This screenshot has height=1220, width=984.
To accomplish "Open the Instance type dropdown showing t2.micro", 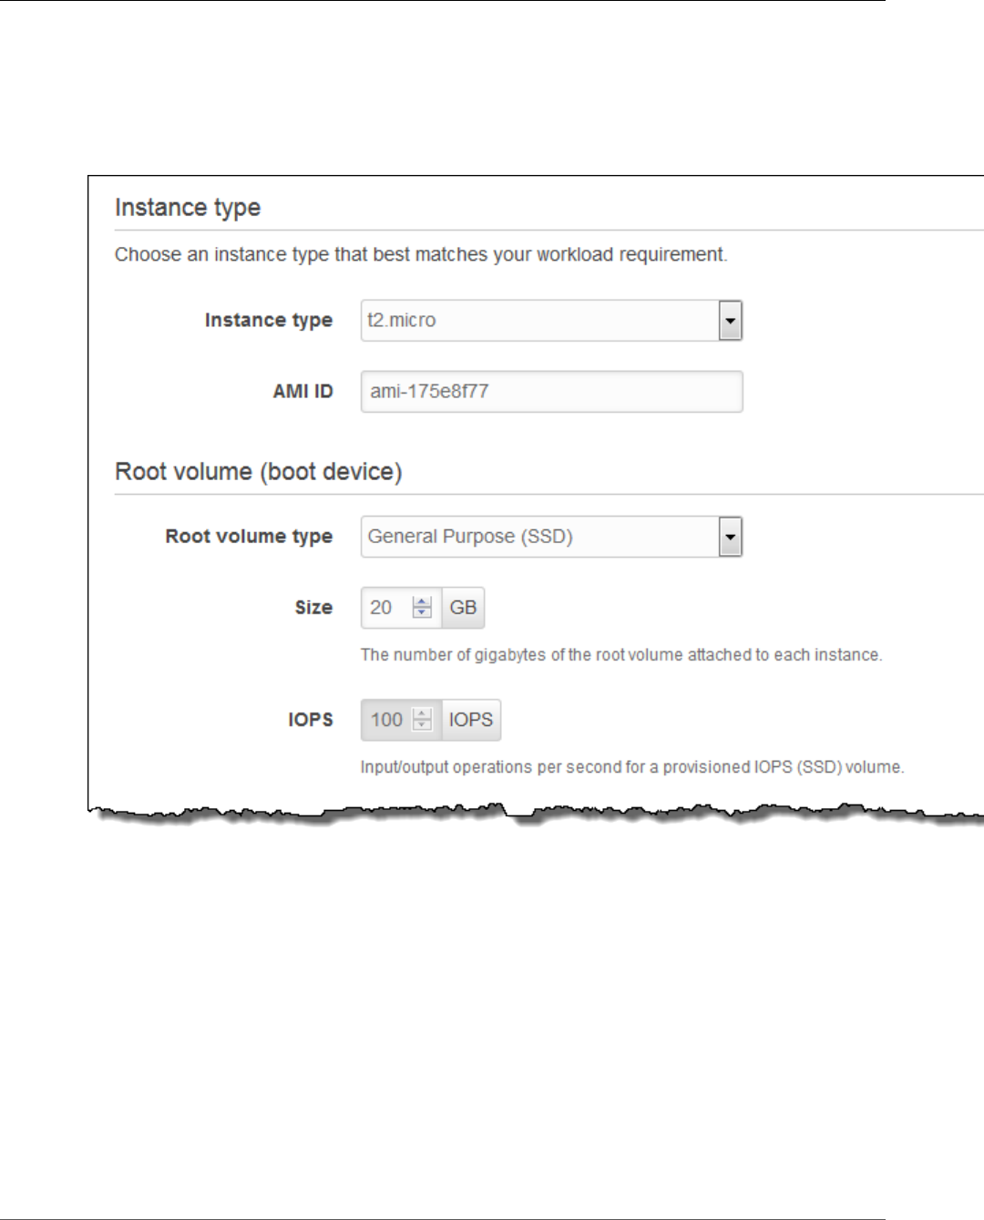I will 551,321.
